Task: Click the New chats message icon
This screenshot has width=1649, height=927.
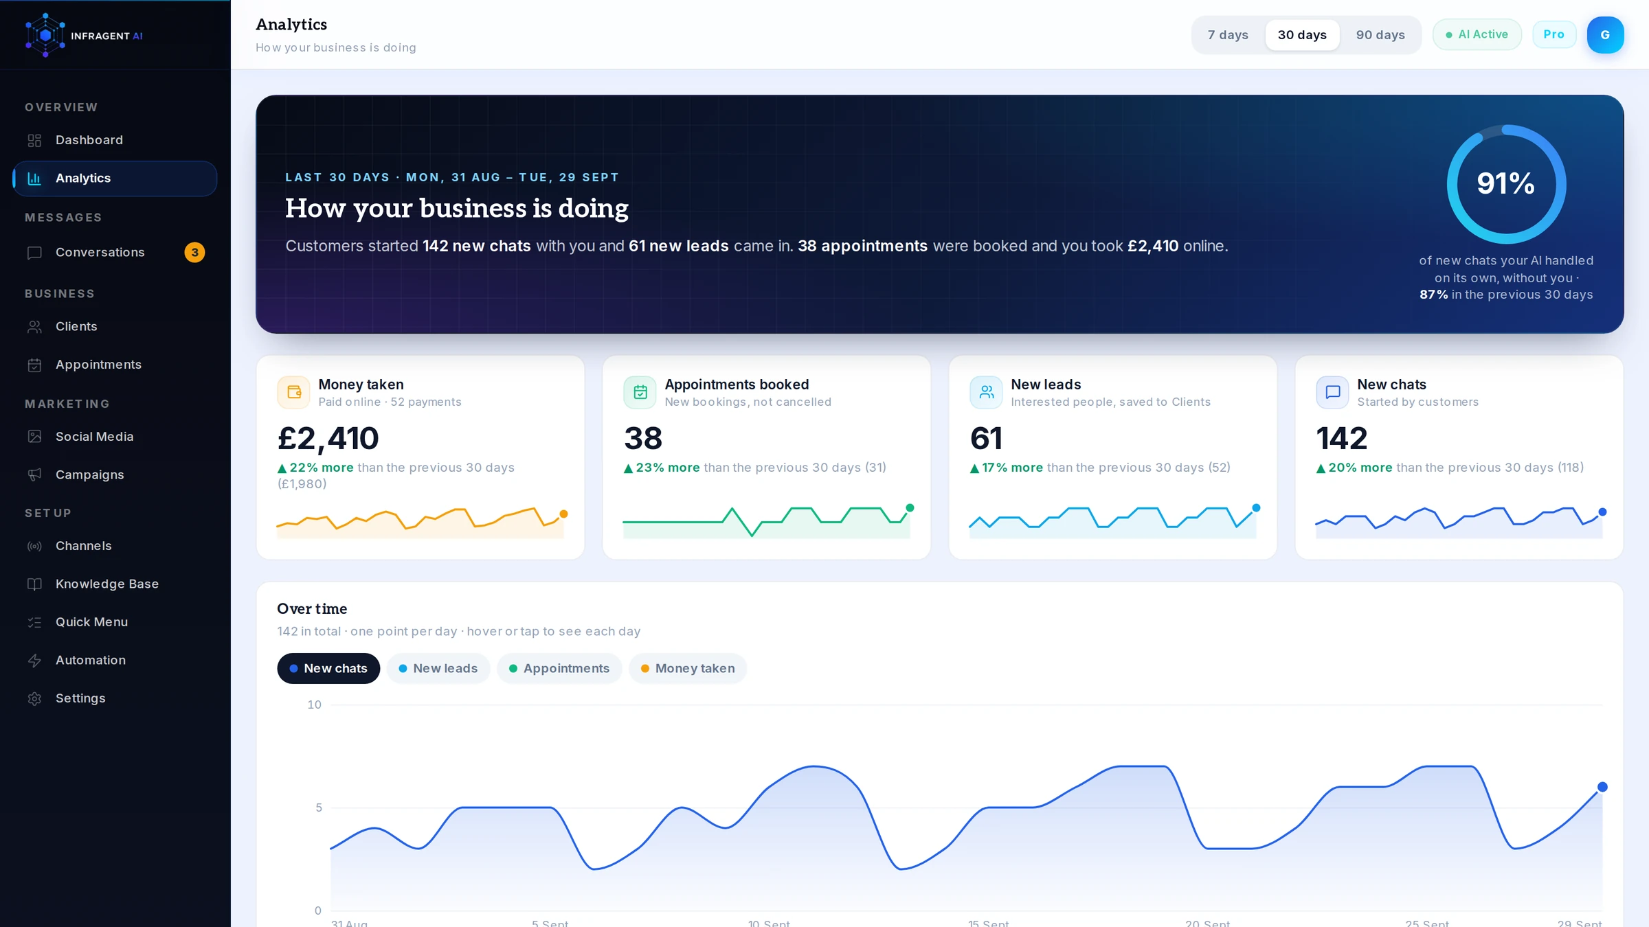Action: point(1333,392)
